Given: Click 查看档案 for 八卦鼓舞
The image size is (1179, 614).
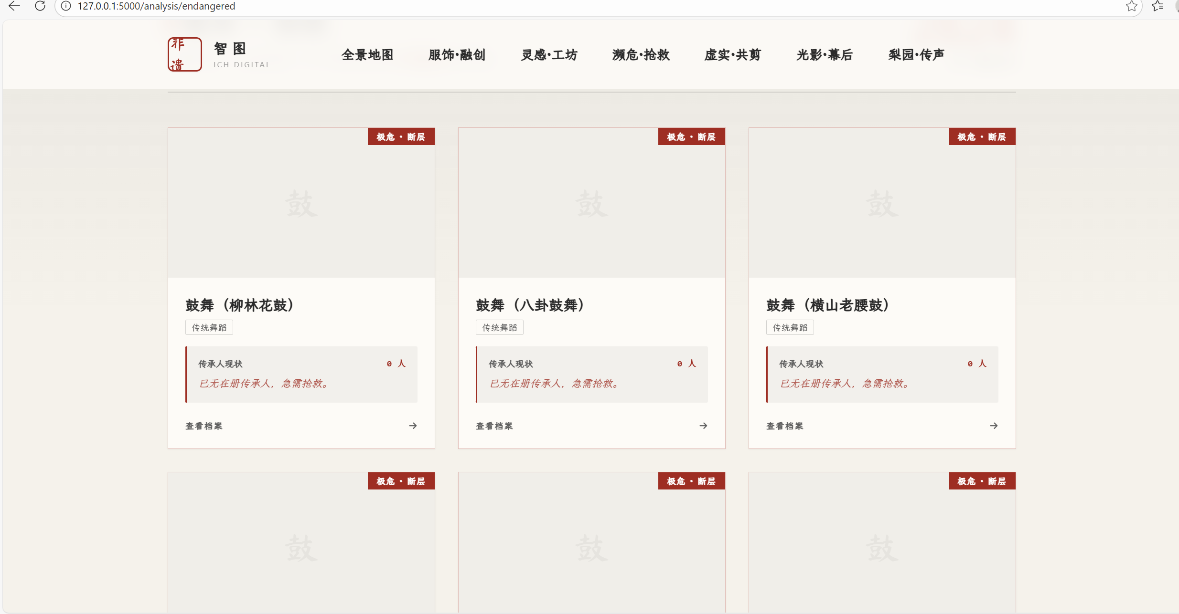Looking at the screenshot, I should pos(494,426).
